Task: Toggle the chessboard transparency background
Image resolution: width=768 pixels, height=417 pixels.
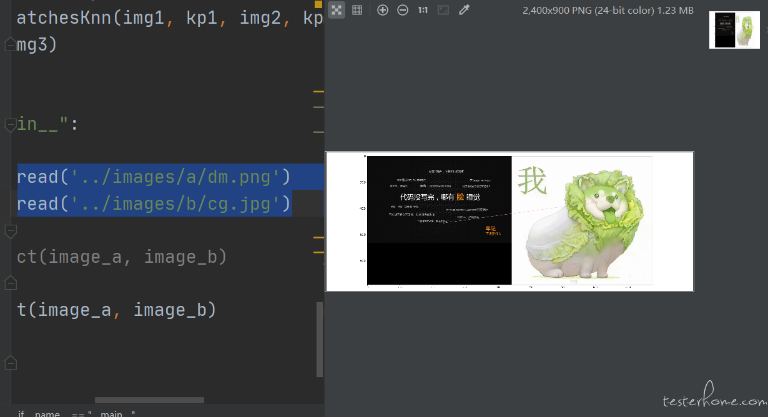Action: [x=337, y=10]
